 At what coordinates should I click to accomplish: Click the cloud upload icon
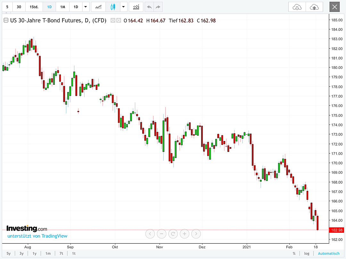click(314, 7)
